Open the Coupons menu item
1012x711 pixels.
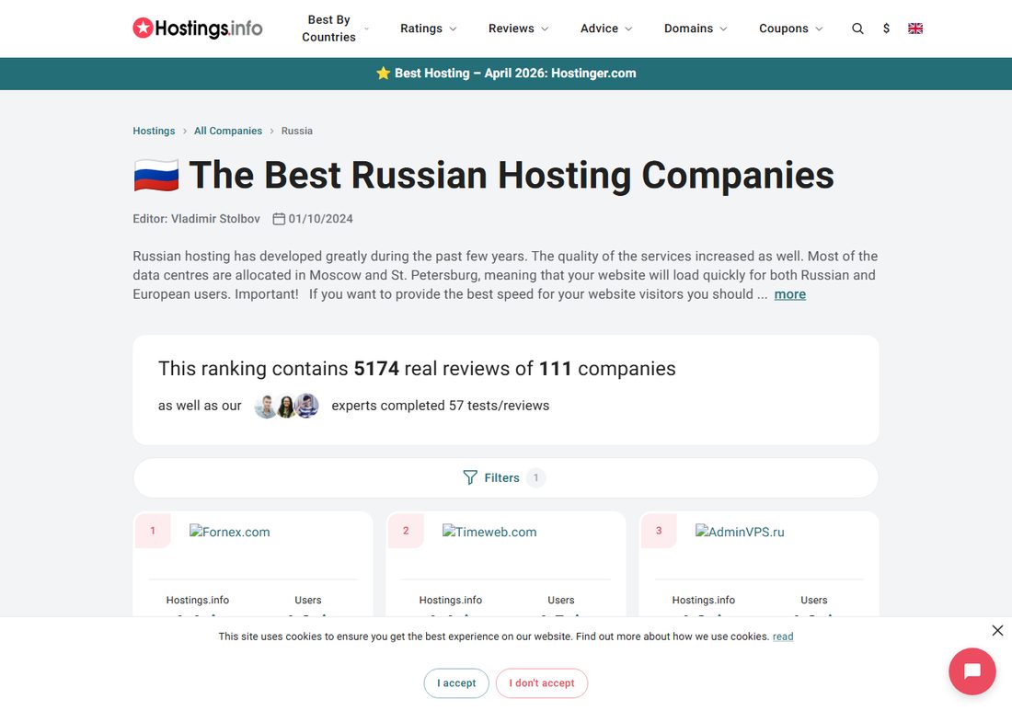784,29
